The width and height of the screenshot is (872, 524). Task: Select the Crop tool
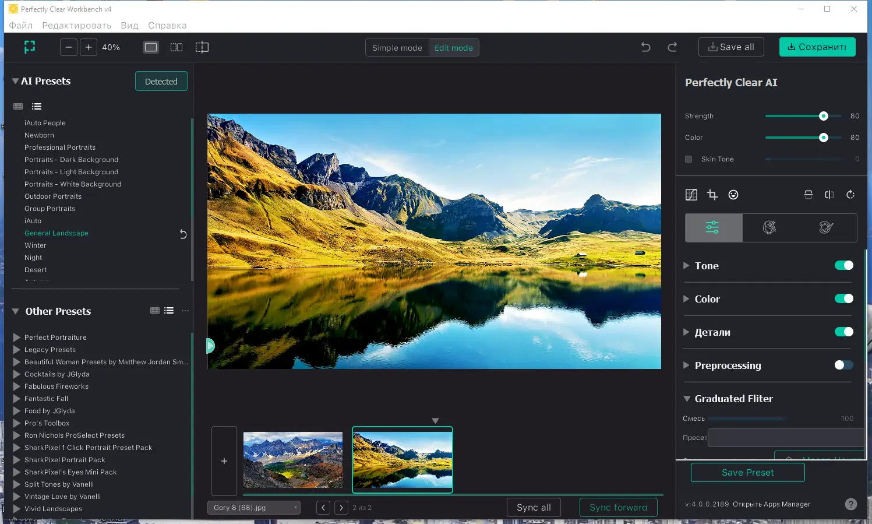[x=712, y=195]
